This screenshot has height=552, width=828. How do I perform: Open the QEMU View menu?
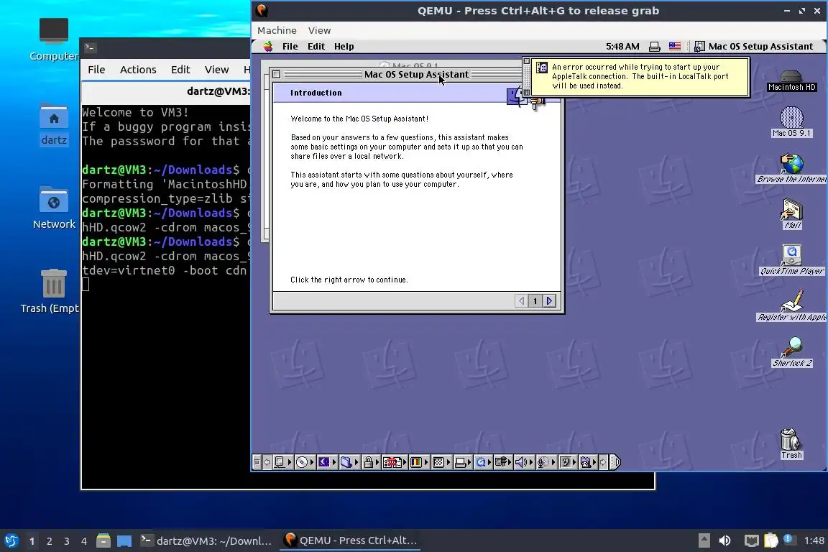tap(319, 31)
